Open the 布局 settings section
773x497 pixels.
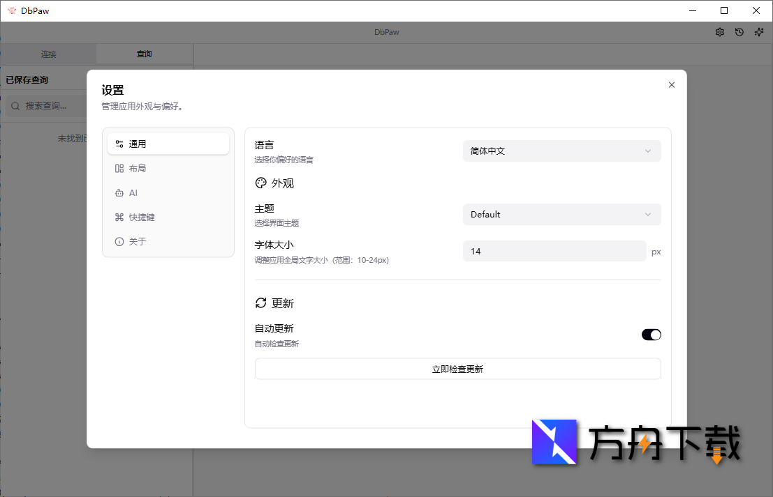168,169
